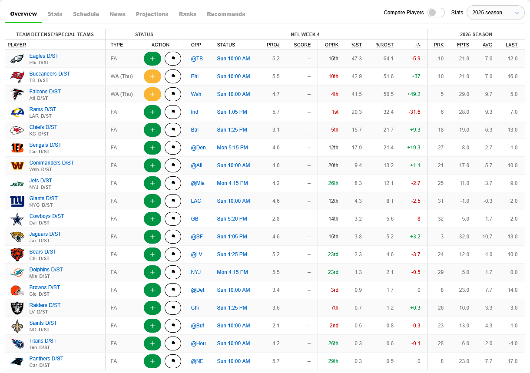Open Titans D/ST player link

[x=43, y=341]
